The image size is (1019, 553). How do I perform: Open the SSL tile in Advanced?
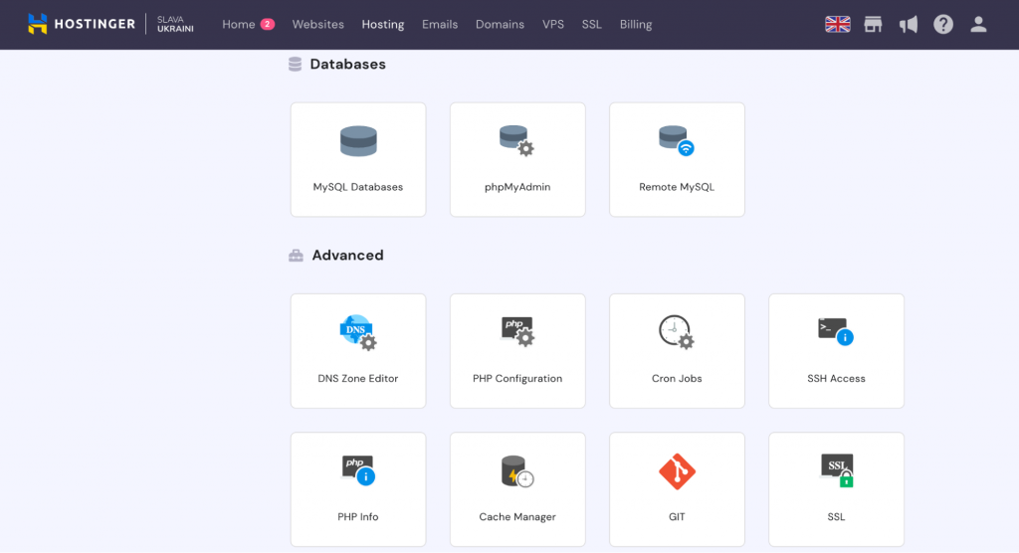[x=836, y=488]
